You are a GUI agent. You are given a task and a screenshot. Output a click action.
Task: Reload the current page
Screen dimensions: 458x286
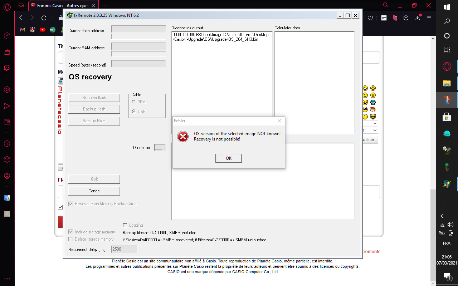coord(44,18)
